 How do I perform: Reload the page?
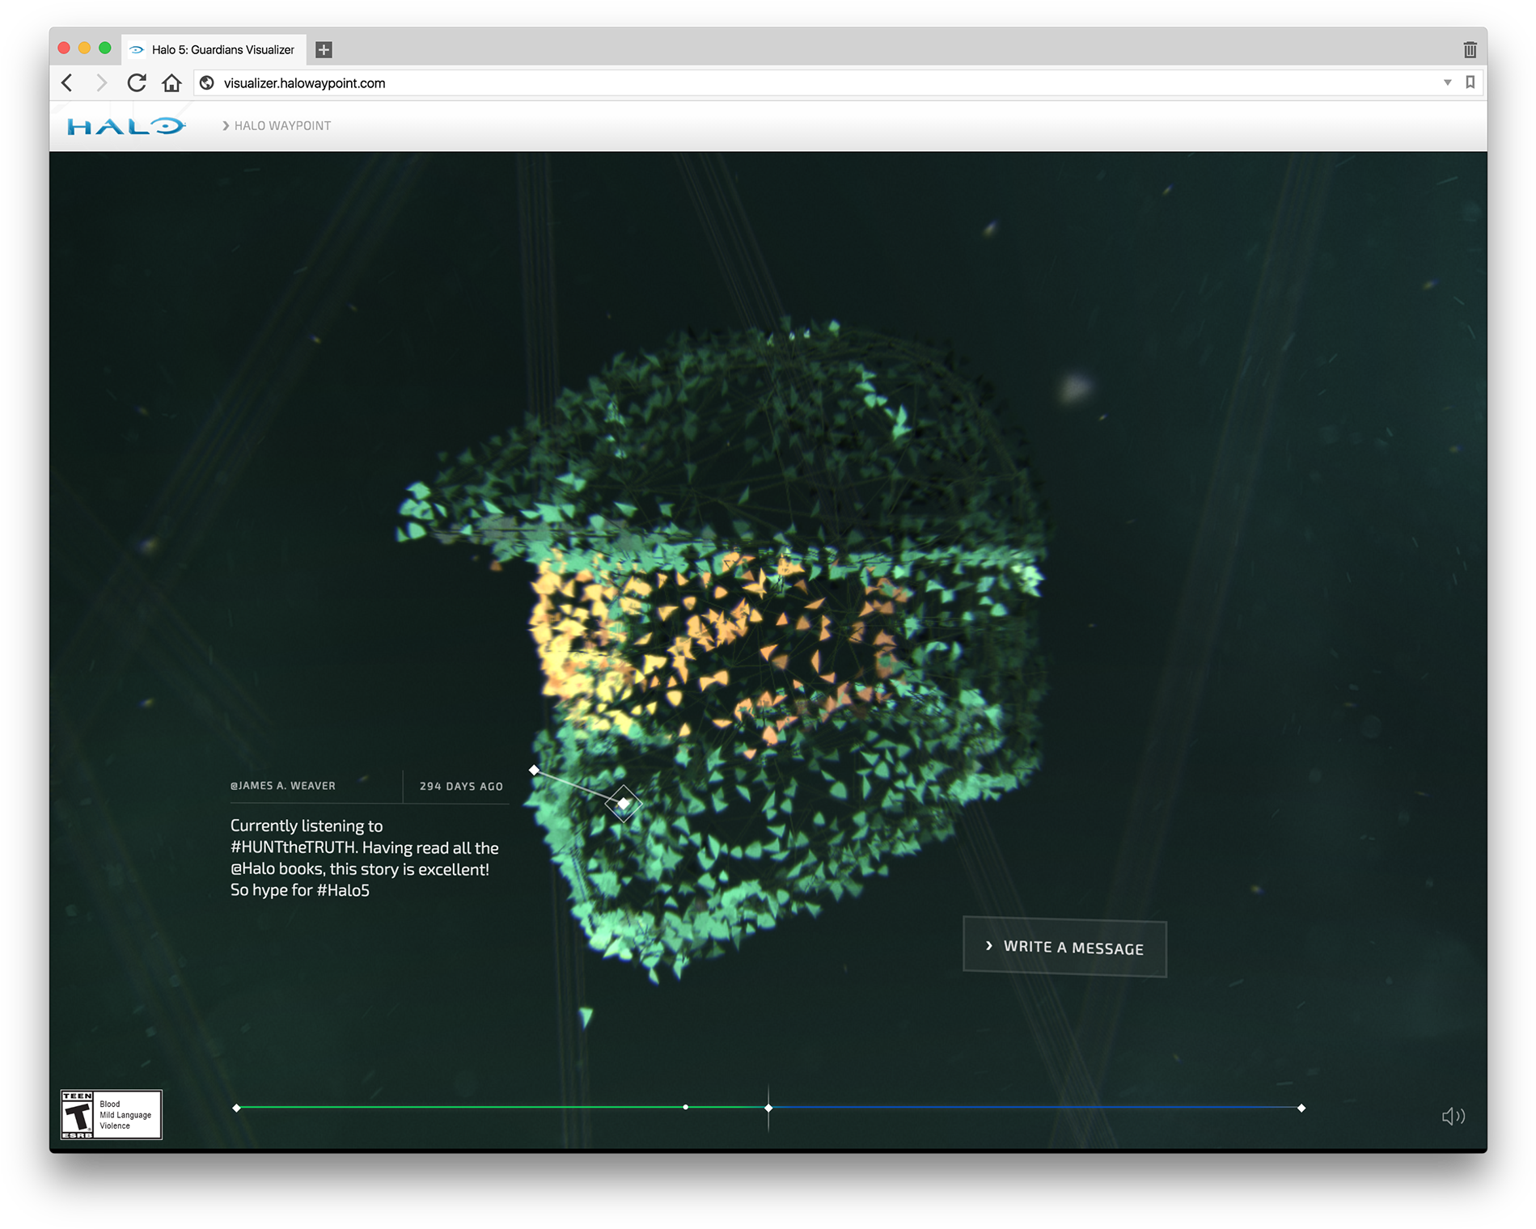coord(137,83)
